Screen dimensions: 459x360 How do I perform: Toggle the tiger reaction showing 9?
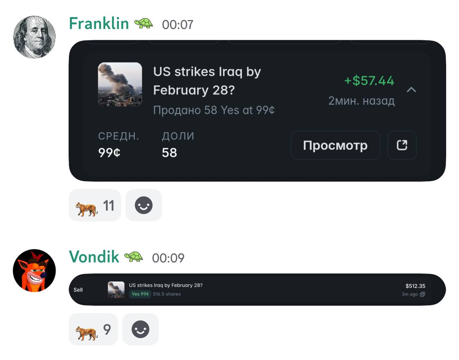(x=93, y=329)
